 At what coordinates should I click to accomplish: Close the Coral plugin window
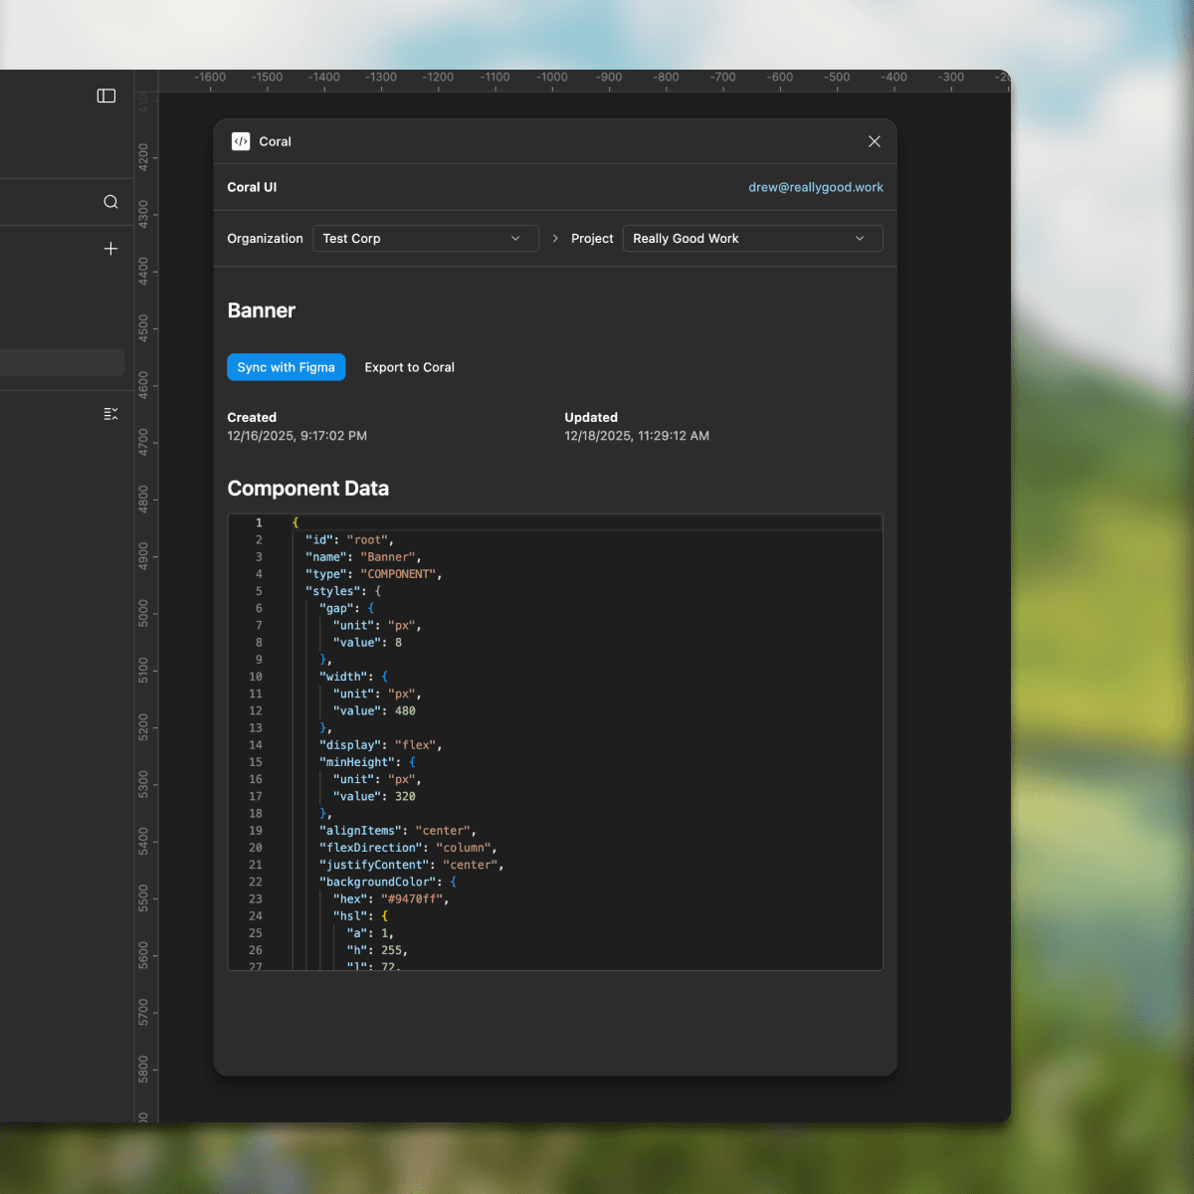874,141
